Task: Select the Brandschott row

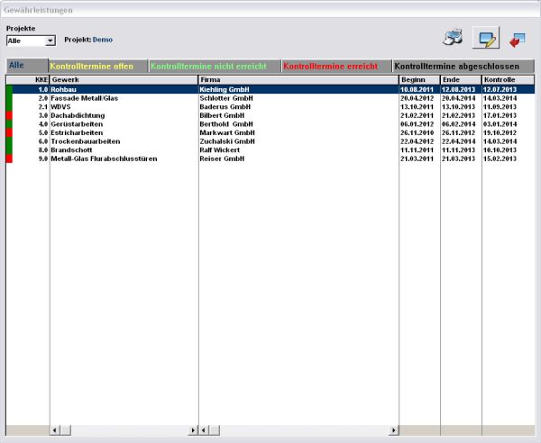Action: pos(124,150)
